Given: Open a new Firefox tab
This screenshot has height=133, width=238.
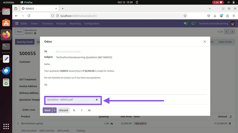Looking at the screenshot, I should tap(62, 9).
